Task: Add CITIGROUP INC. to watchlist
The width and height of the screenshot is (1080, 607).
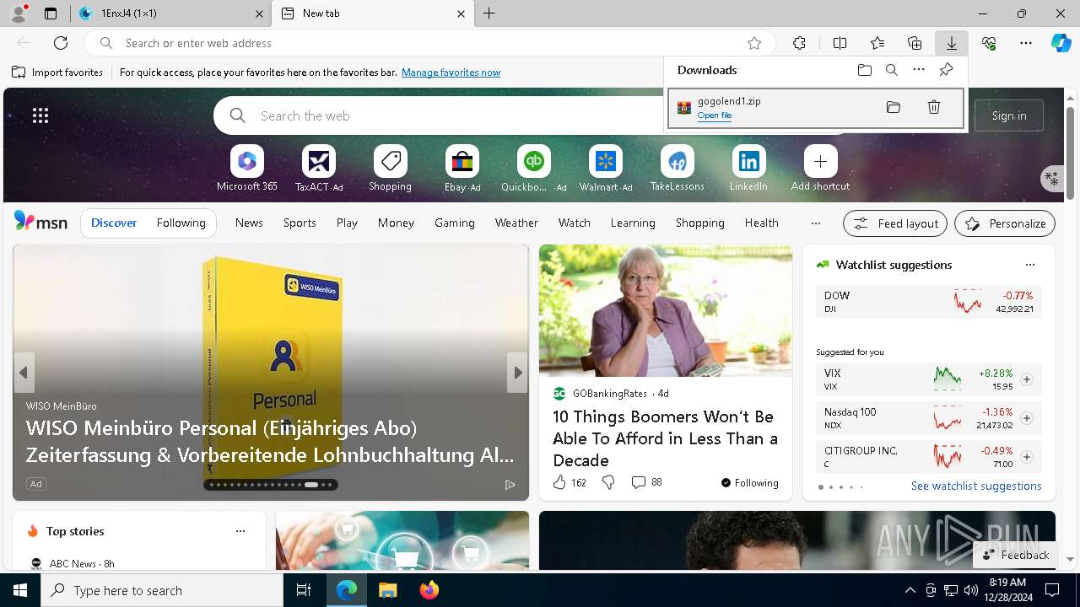Action: 1027,457
